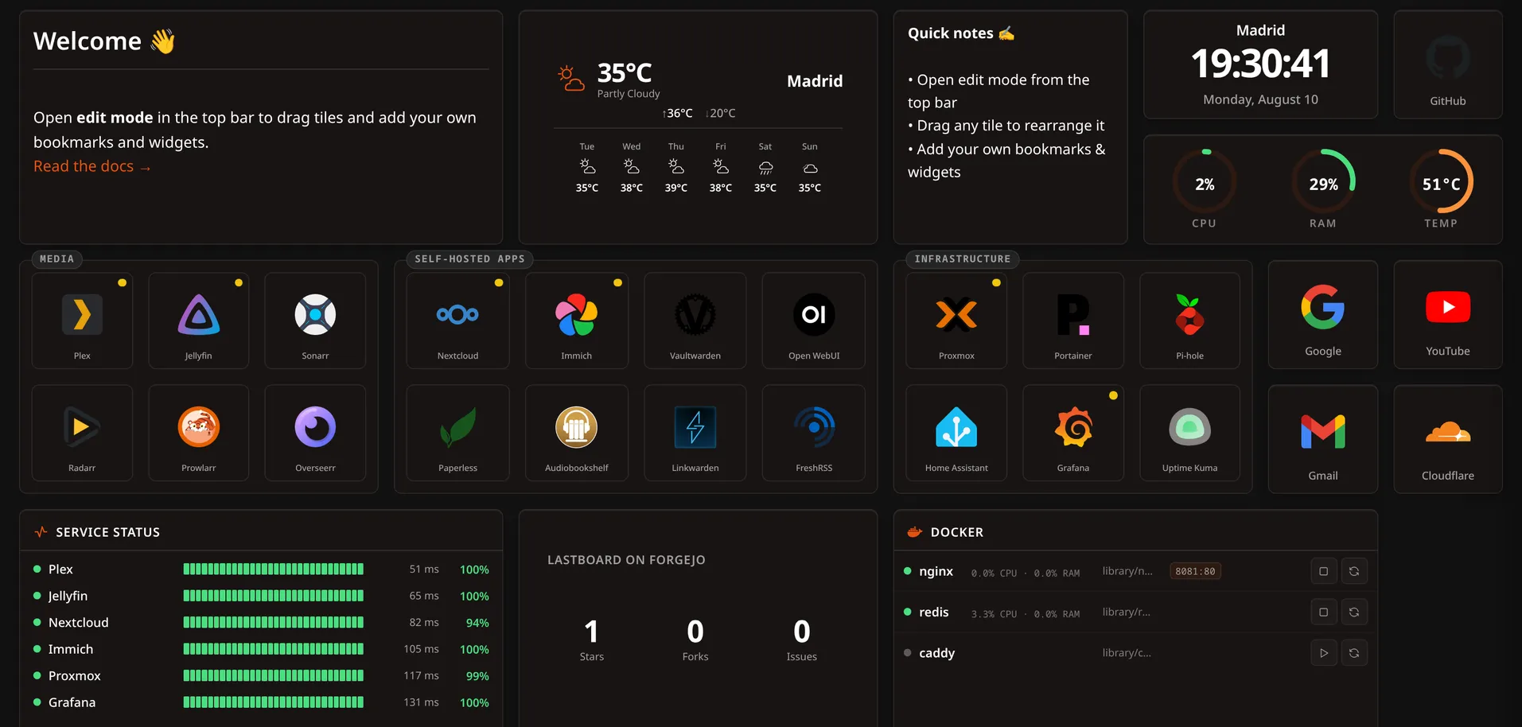Open the Open WebUI tile

[814, 321]
